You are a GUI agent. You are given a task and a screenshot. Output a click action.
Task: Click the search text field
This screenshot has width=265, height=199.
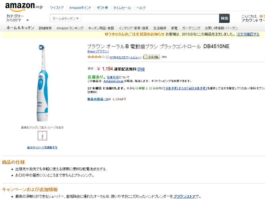click(x=149, y=19)
